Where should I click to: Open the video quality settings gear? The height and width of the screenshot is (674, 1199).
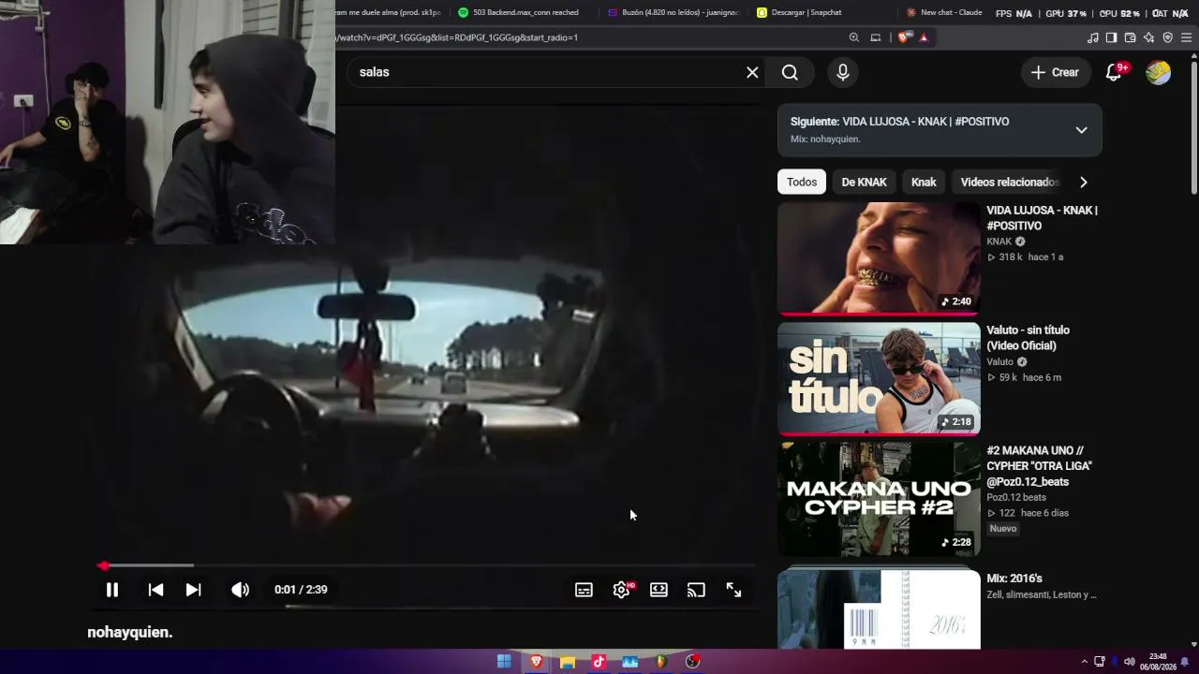[621, 590]
